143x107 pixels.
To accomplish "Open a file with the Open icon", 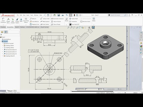I will tap(55, 15).
